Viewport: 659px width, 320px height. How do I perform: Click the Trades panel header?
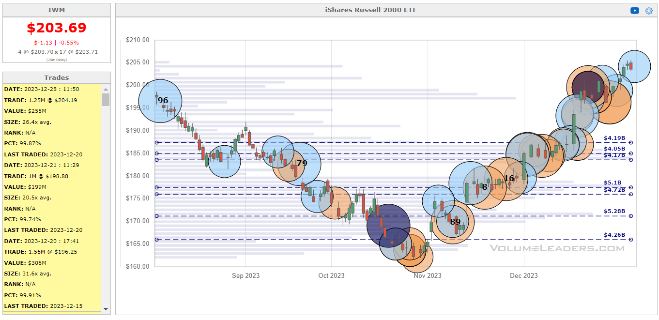click(x=57, y=77)
